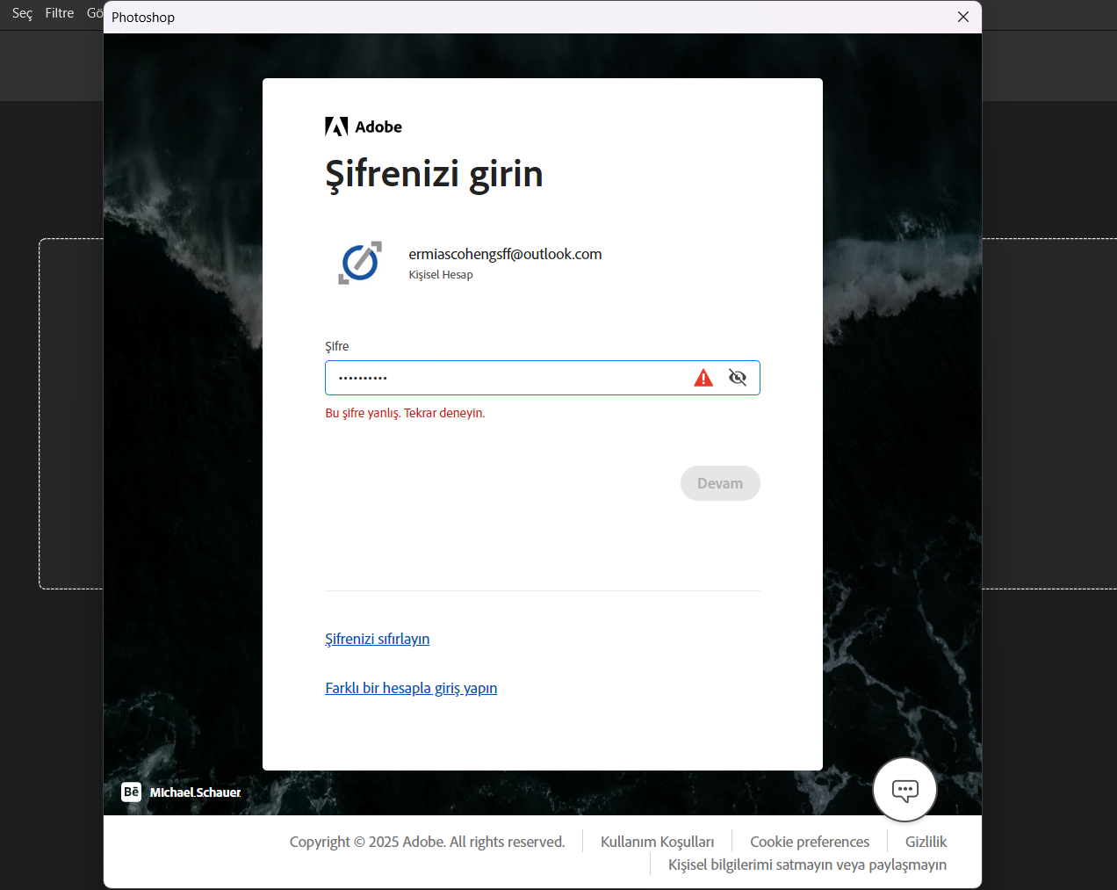Click the account avatar icon
This screenshot has height=890, width=1117.
tap(360, 263)
